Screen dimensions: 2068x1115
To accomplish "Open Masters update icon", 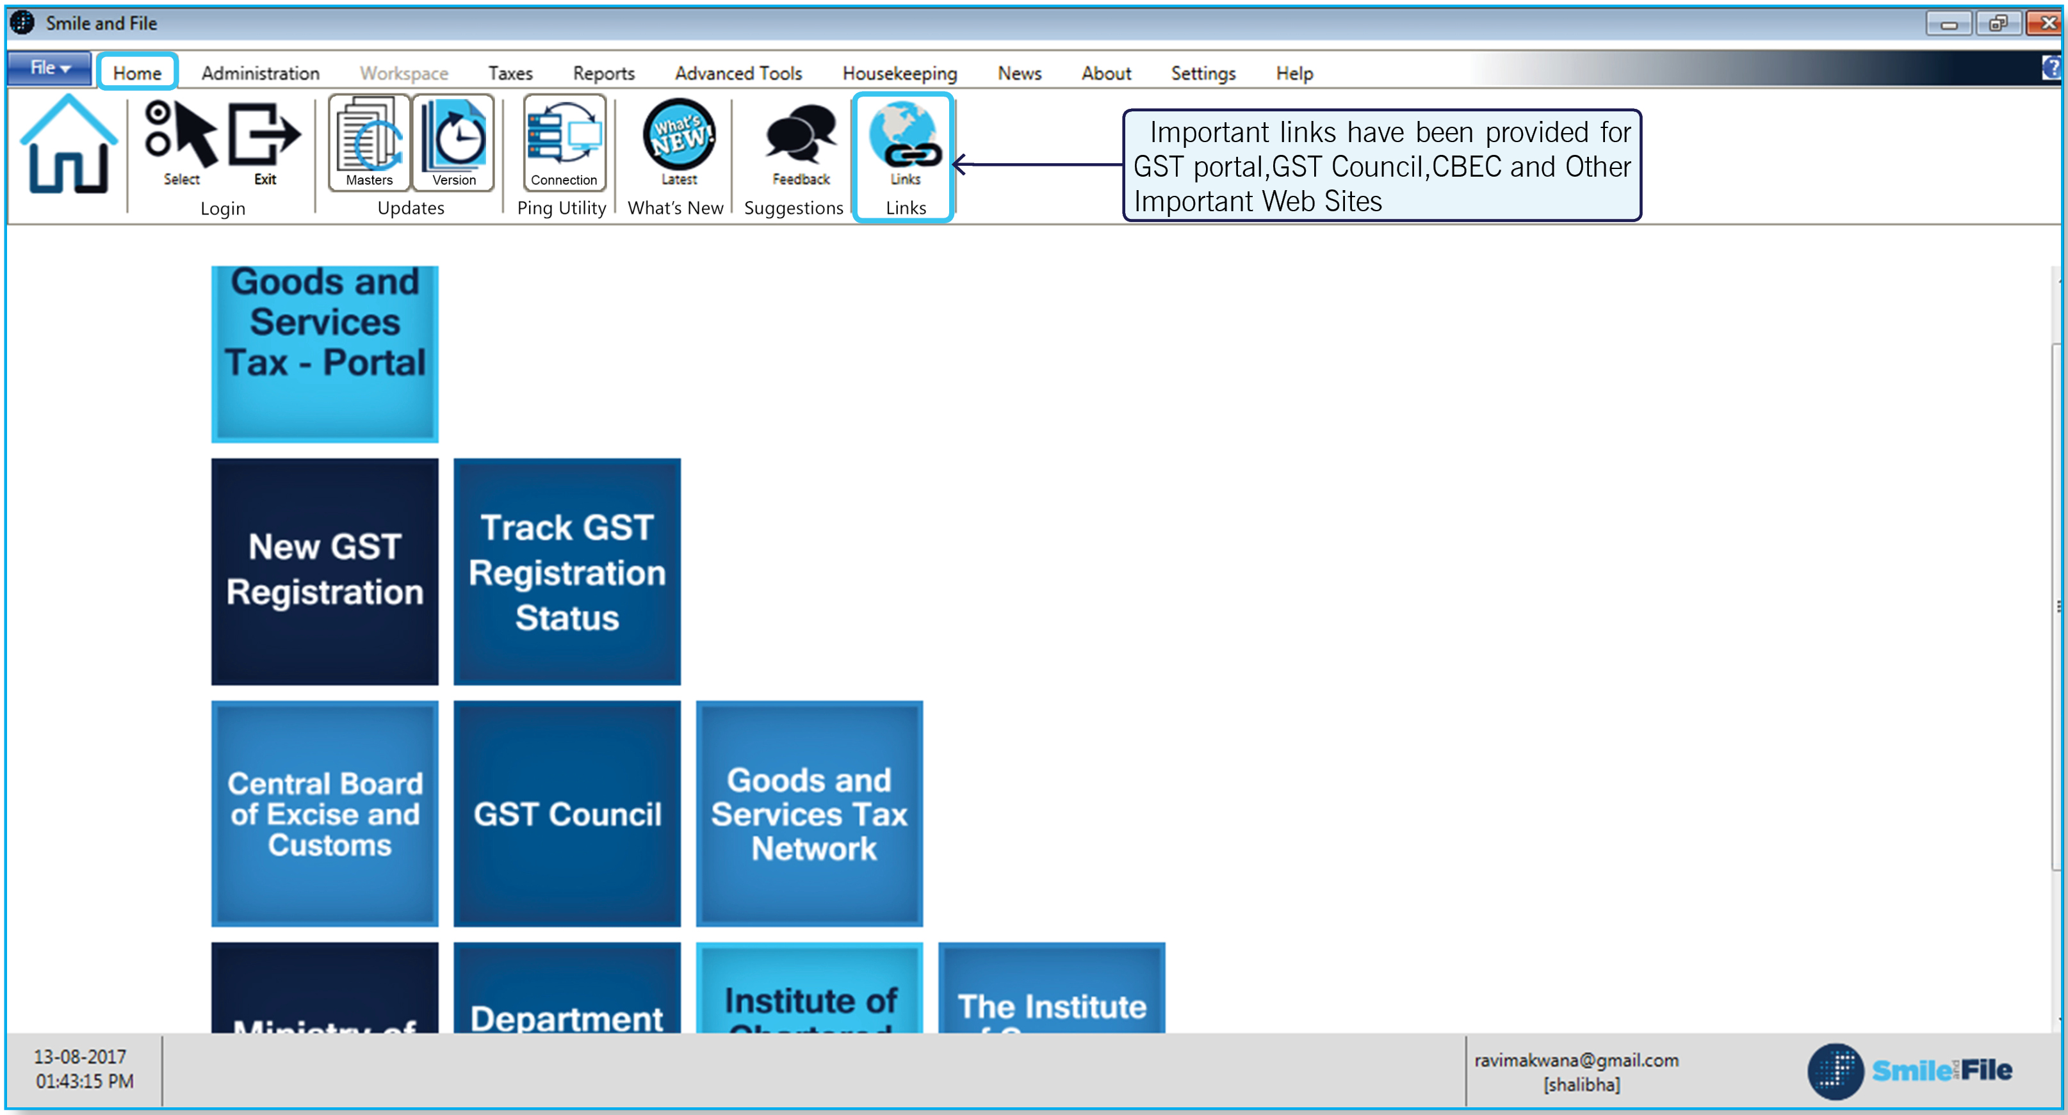I will [x=370, y=143].
